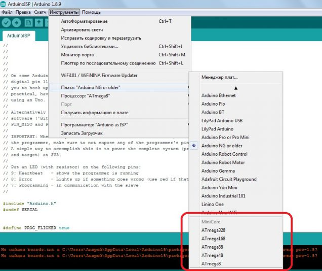This screenshot has width=322, height=271.
Task: Open the Файл menu
Action: click(7, 12)
